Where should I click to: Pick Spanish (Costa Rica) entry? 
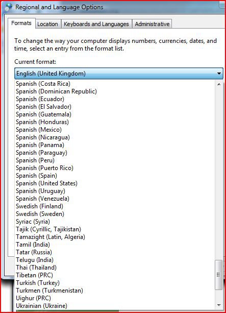pos(115,84)
